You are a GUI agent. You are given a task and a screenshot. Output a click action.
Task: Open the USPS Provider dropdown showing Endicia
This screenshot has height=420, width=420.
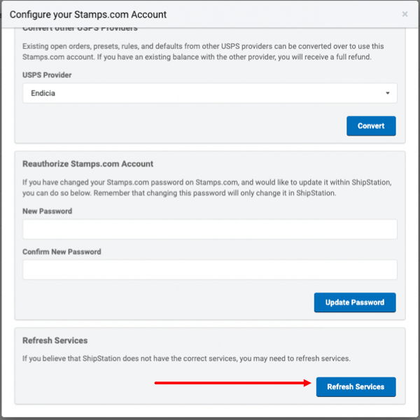[209, 93]
